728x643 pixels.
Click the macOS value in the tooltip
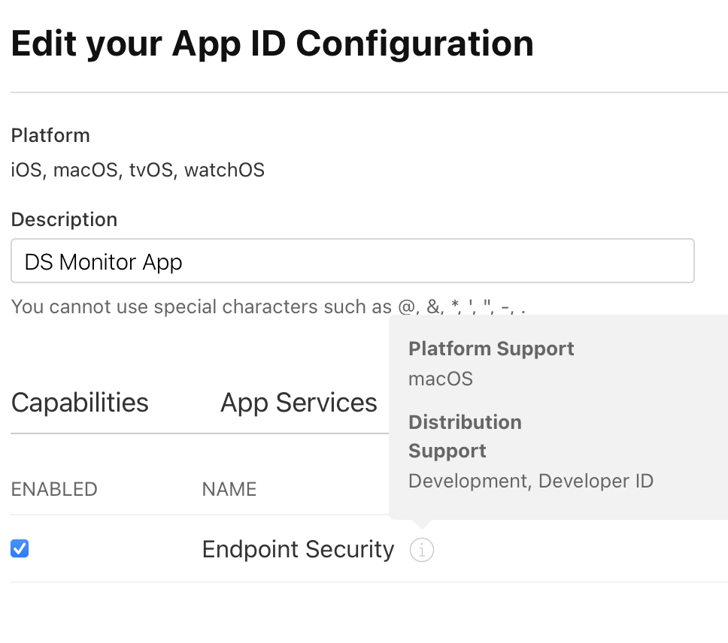[441, 379]
